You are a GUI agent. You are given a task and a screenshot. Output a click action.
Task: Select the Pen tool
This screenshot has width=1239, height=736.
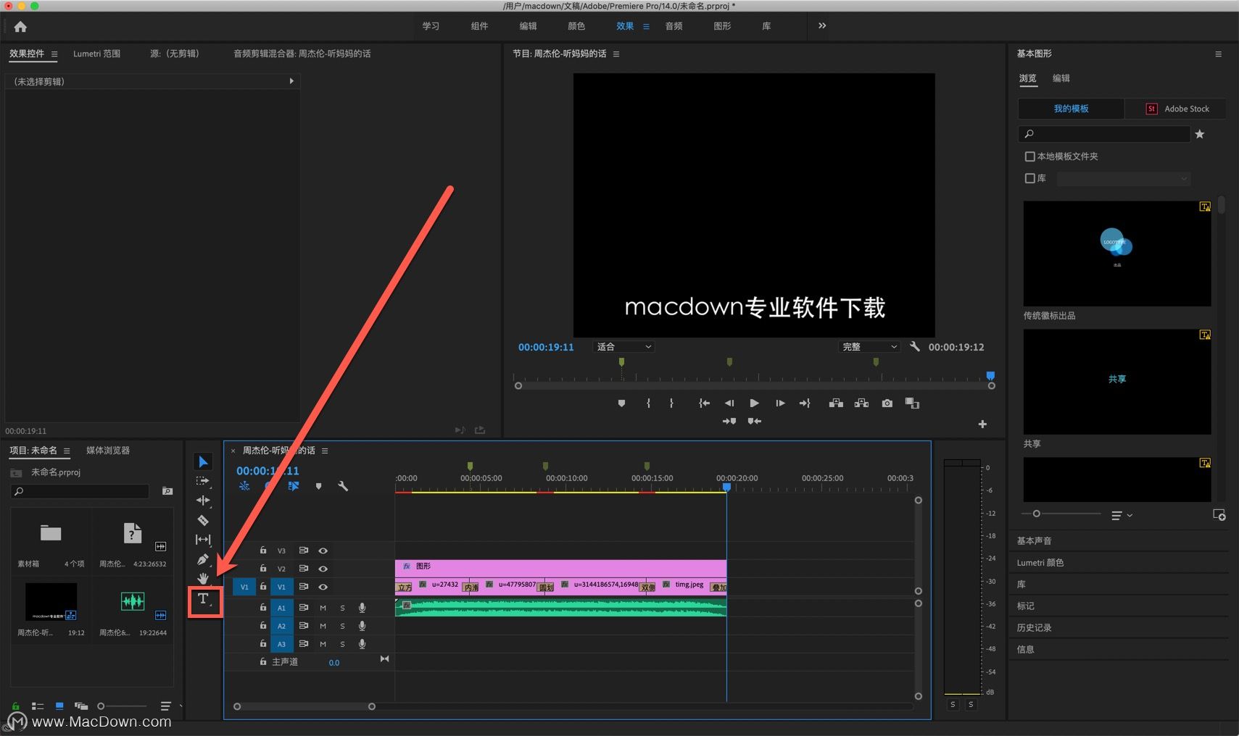click(x=203, y=559)
